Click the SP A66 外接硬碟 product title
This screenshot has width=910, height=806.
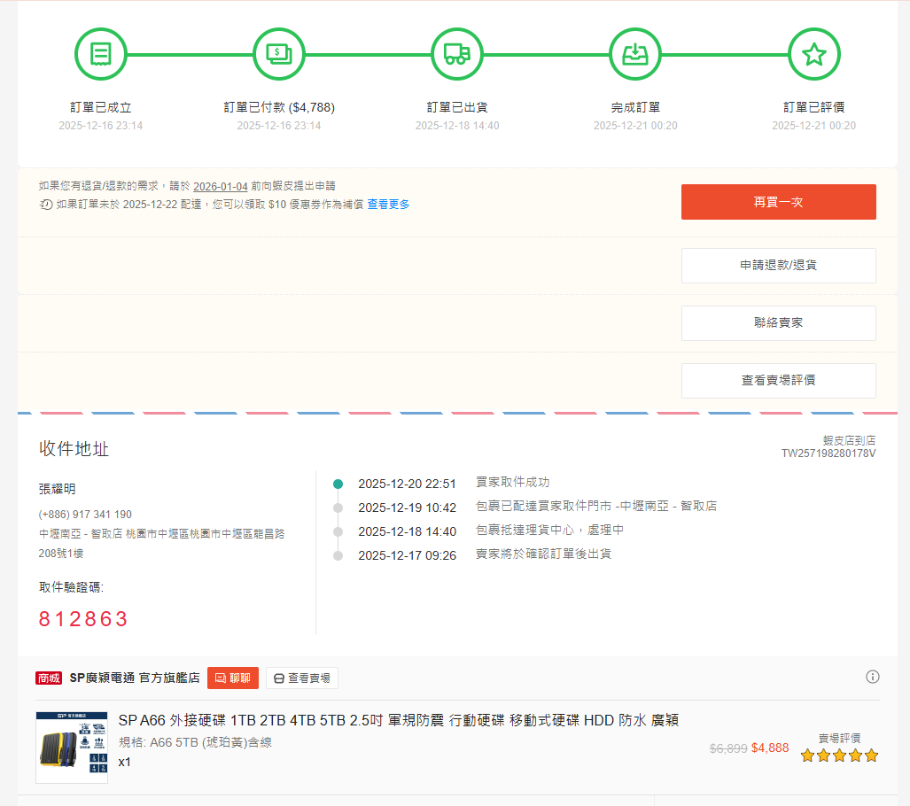(x=398, y=720)
